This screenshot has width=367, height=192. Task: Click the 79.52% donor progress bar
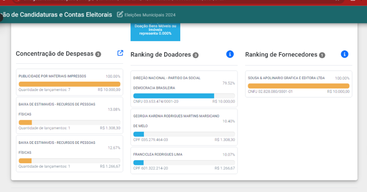pyautogui.click(x=184, y=96)
